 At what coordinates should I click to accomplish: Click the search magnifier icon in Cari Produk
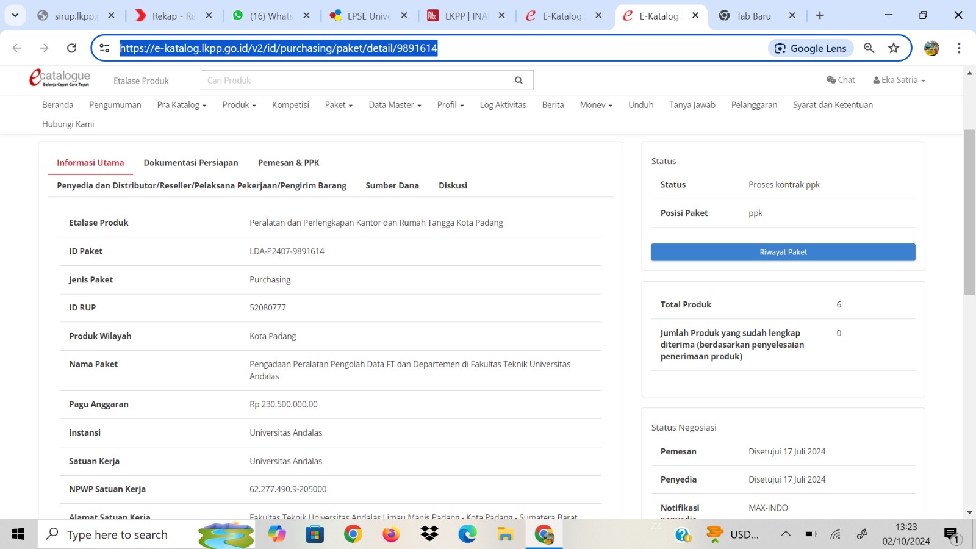point(518,80)
